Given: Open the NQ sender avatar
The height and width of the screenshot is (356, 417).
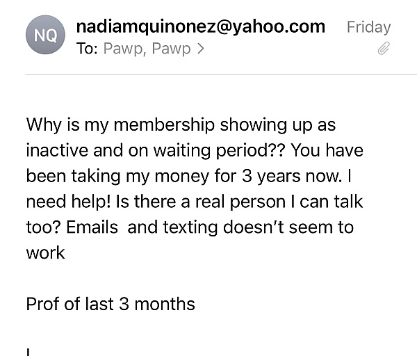Looking at the screenshot, I should coord(45,35).
